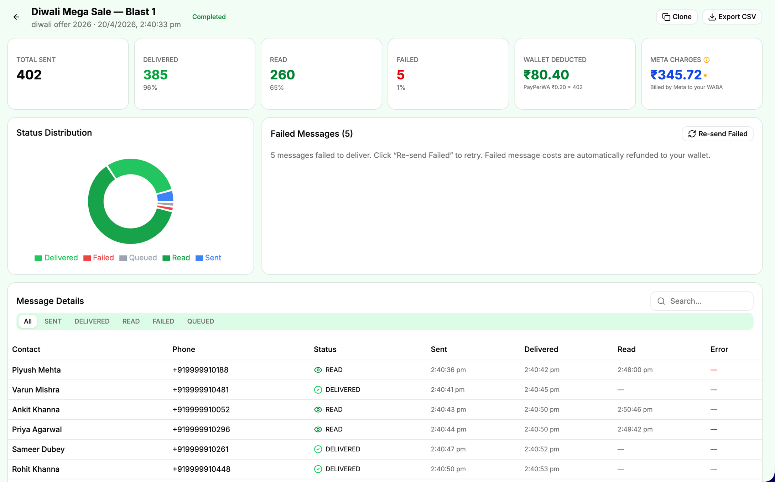Click the Error column header
Viewport: 775px width, 482px height.
pos(719,349)
